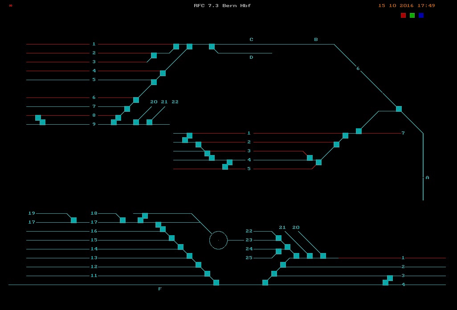Click line label 'A' on the right vertical track
Screen dimensions: 457x310
428,177
